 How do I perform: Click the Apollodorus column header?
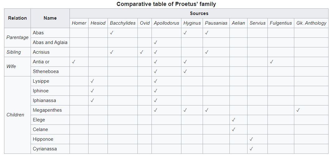[x=166, y=23]
